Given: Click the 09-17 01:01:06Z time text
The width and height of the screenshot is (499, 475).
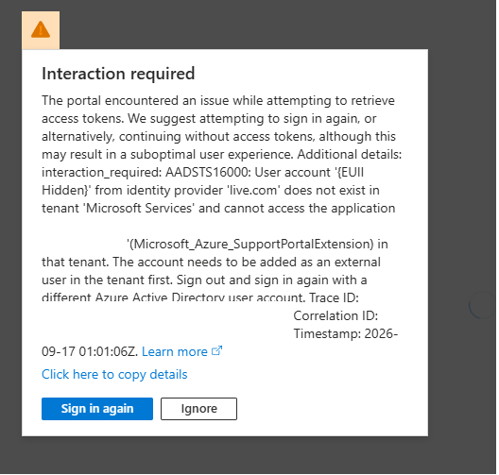Looking at the screenshot, I should (90, 352).
